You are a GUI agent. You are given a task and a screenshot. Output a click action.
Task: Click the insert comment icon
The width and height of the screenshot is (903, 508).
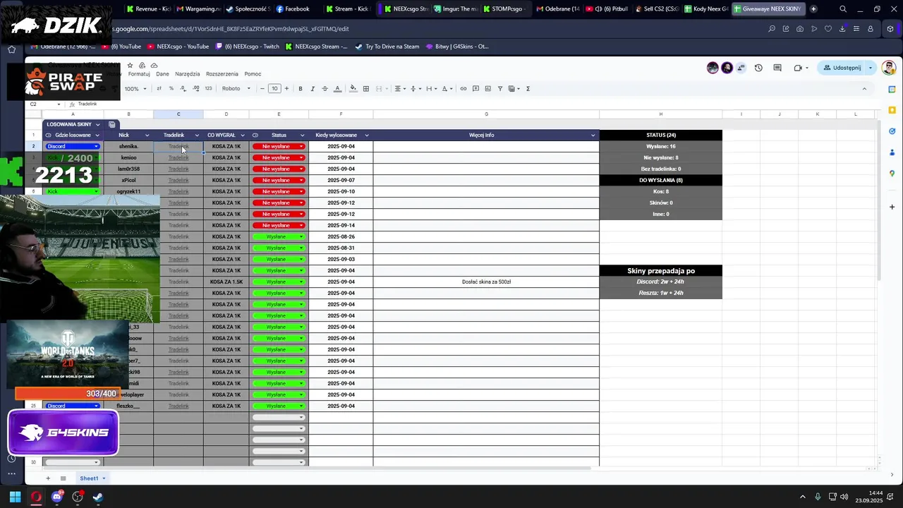pos(476,89)
